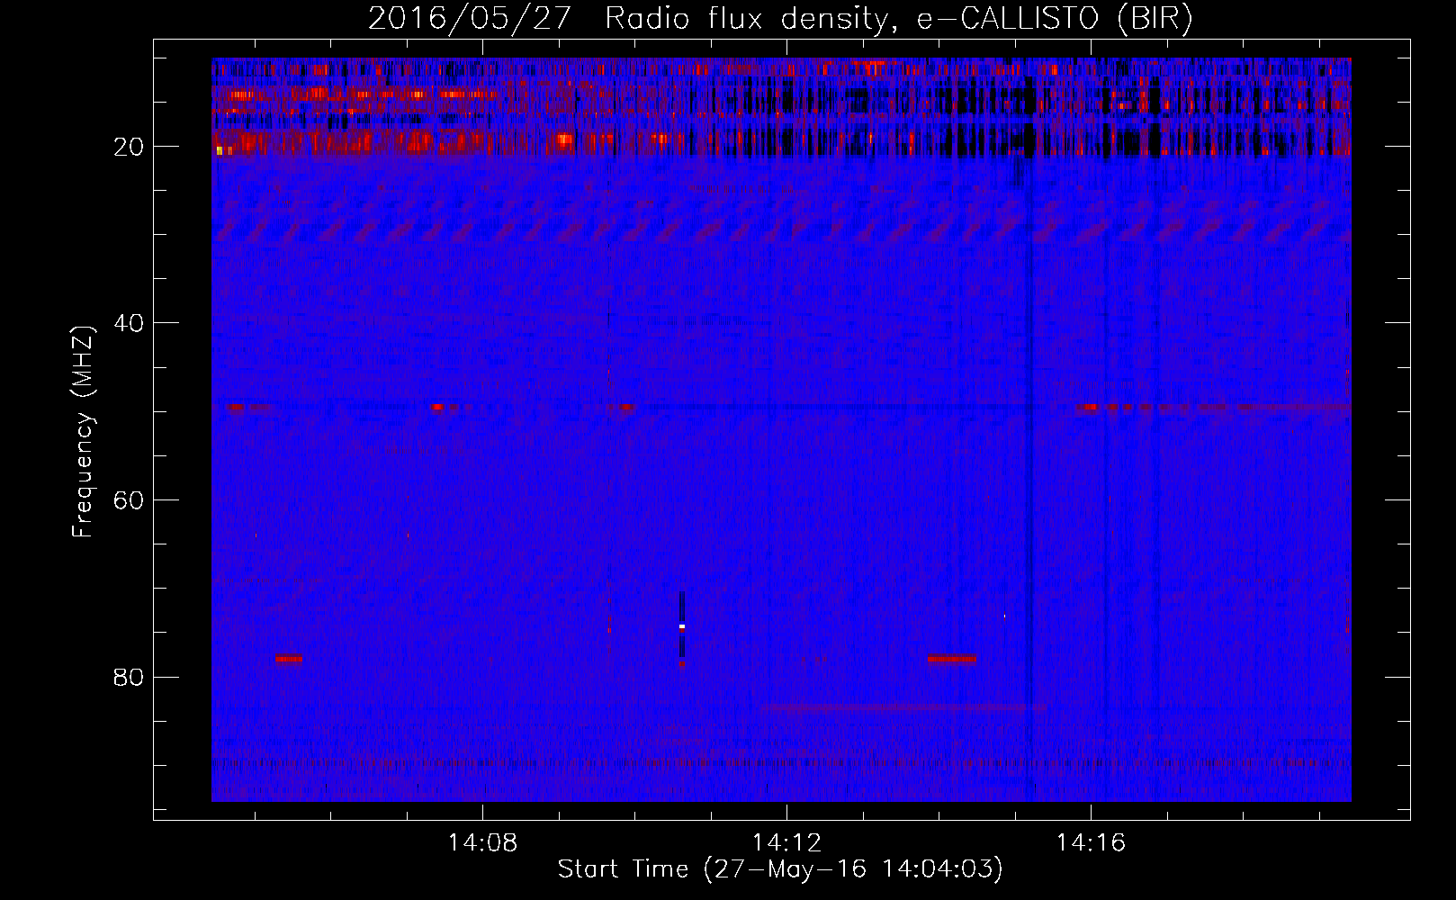Click the "14:12" time tick label
Screen dimensions: 1456x900
[786, 842]
